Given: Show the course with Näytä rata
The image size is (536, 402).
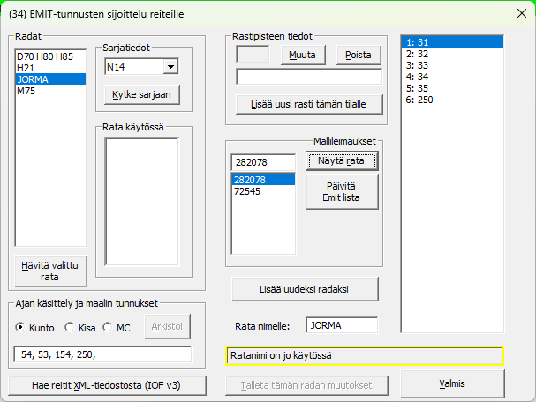Looking at the screenshot, I should pos(342,161).
